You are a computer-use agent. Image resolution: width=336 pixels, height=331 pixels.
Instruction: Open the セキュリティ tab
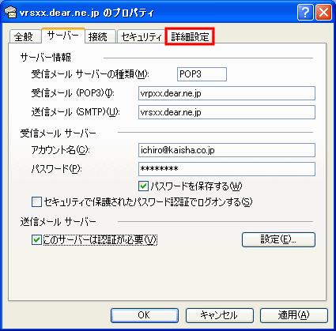(142, 36)
